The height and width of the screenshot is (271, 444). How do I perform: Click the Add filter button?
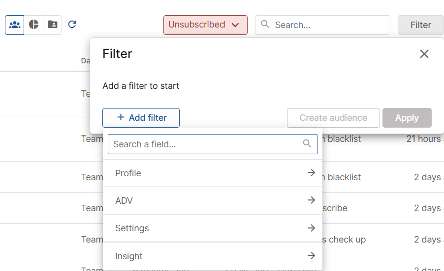point(141,118)
